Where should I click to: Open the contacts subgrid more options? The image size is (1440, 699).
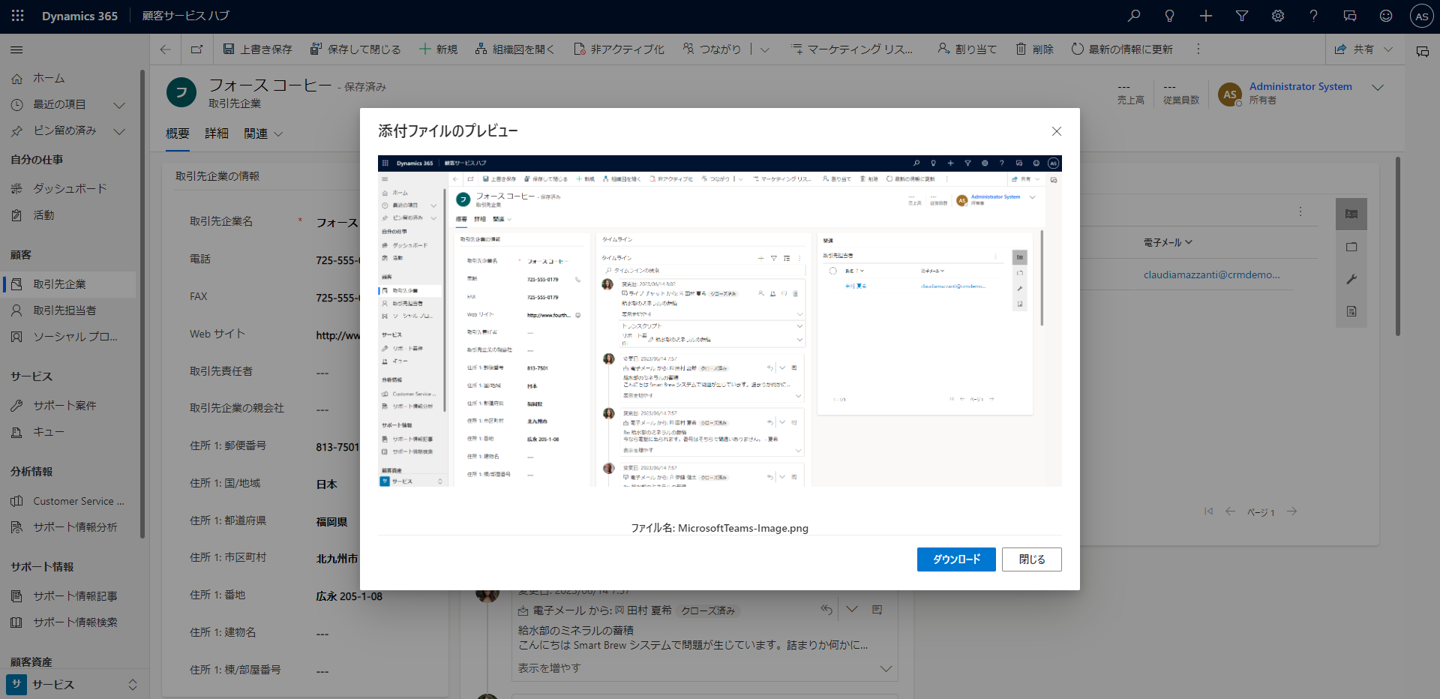click(x=1300, y=211)
